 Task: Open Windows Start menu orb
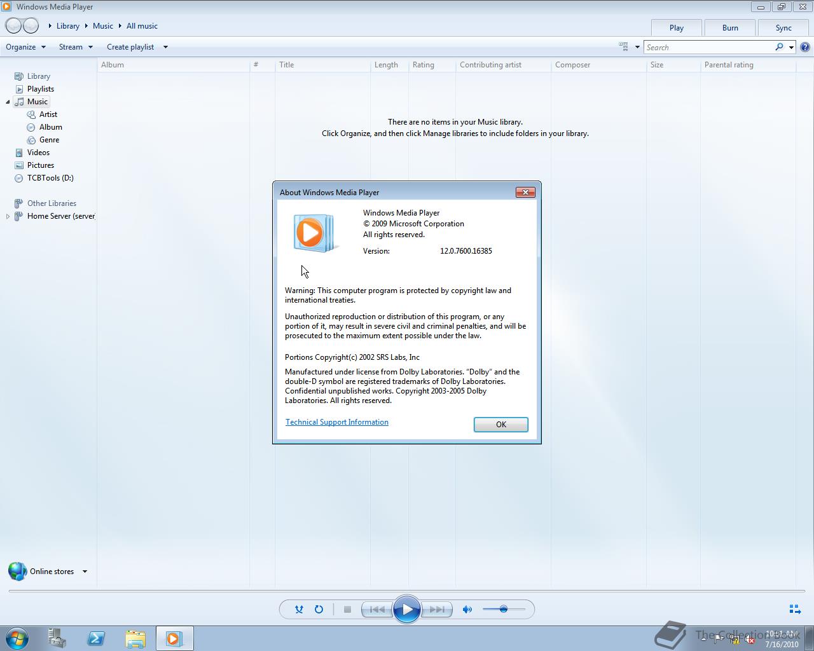coord(17,638)
